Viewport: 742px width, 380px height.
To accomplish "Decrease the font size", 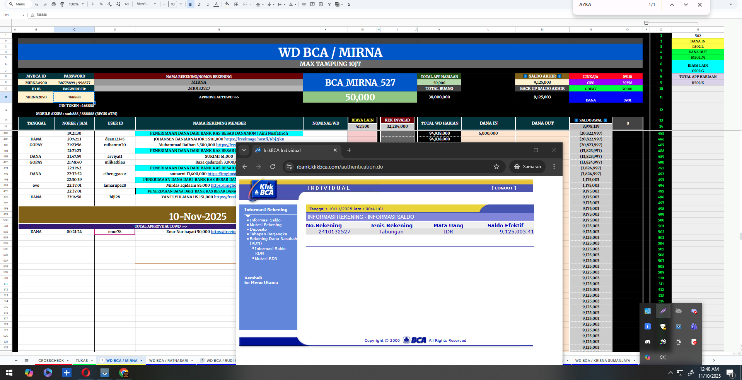I will [164, 4].
